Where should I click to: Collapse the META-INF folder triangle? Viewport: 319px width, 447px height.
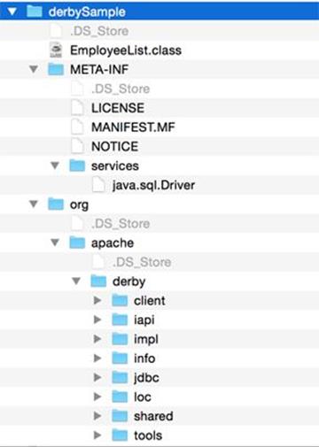[x=34, y=69]
